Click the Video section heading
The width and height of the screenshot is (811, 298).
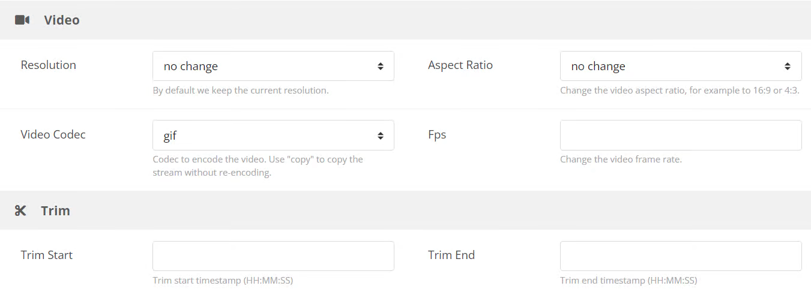point(62,20)
